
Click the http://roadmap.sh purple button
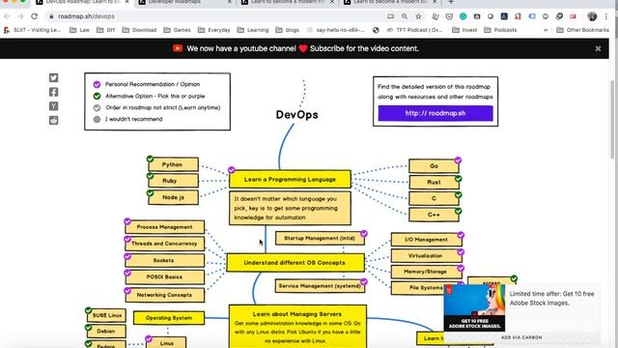pos(435,113)
